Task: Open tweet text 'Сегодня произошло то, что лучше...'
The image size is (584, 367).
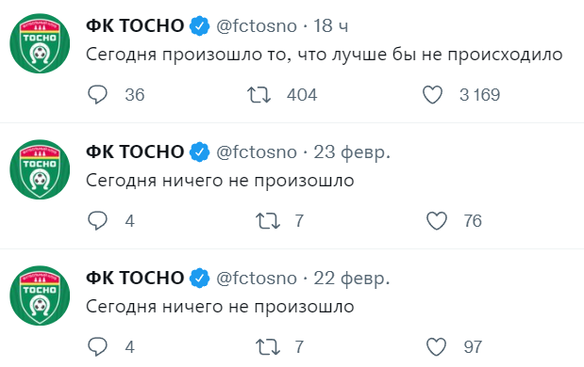Action: click(x=324, y=55)
